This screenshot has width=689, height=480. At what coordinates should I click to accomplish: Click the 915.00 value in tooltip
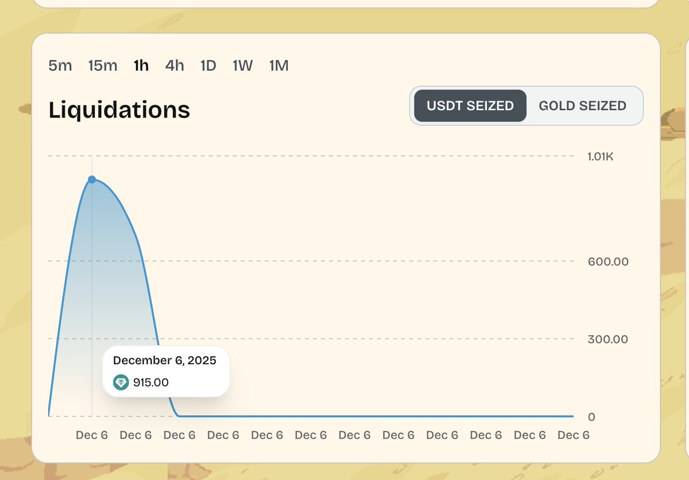coord(151,383)
